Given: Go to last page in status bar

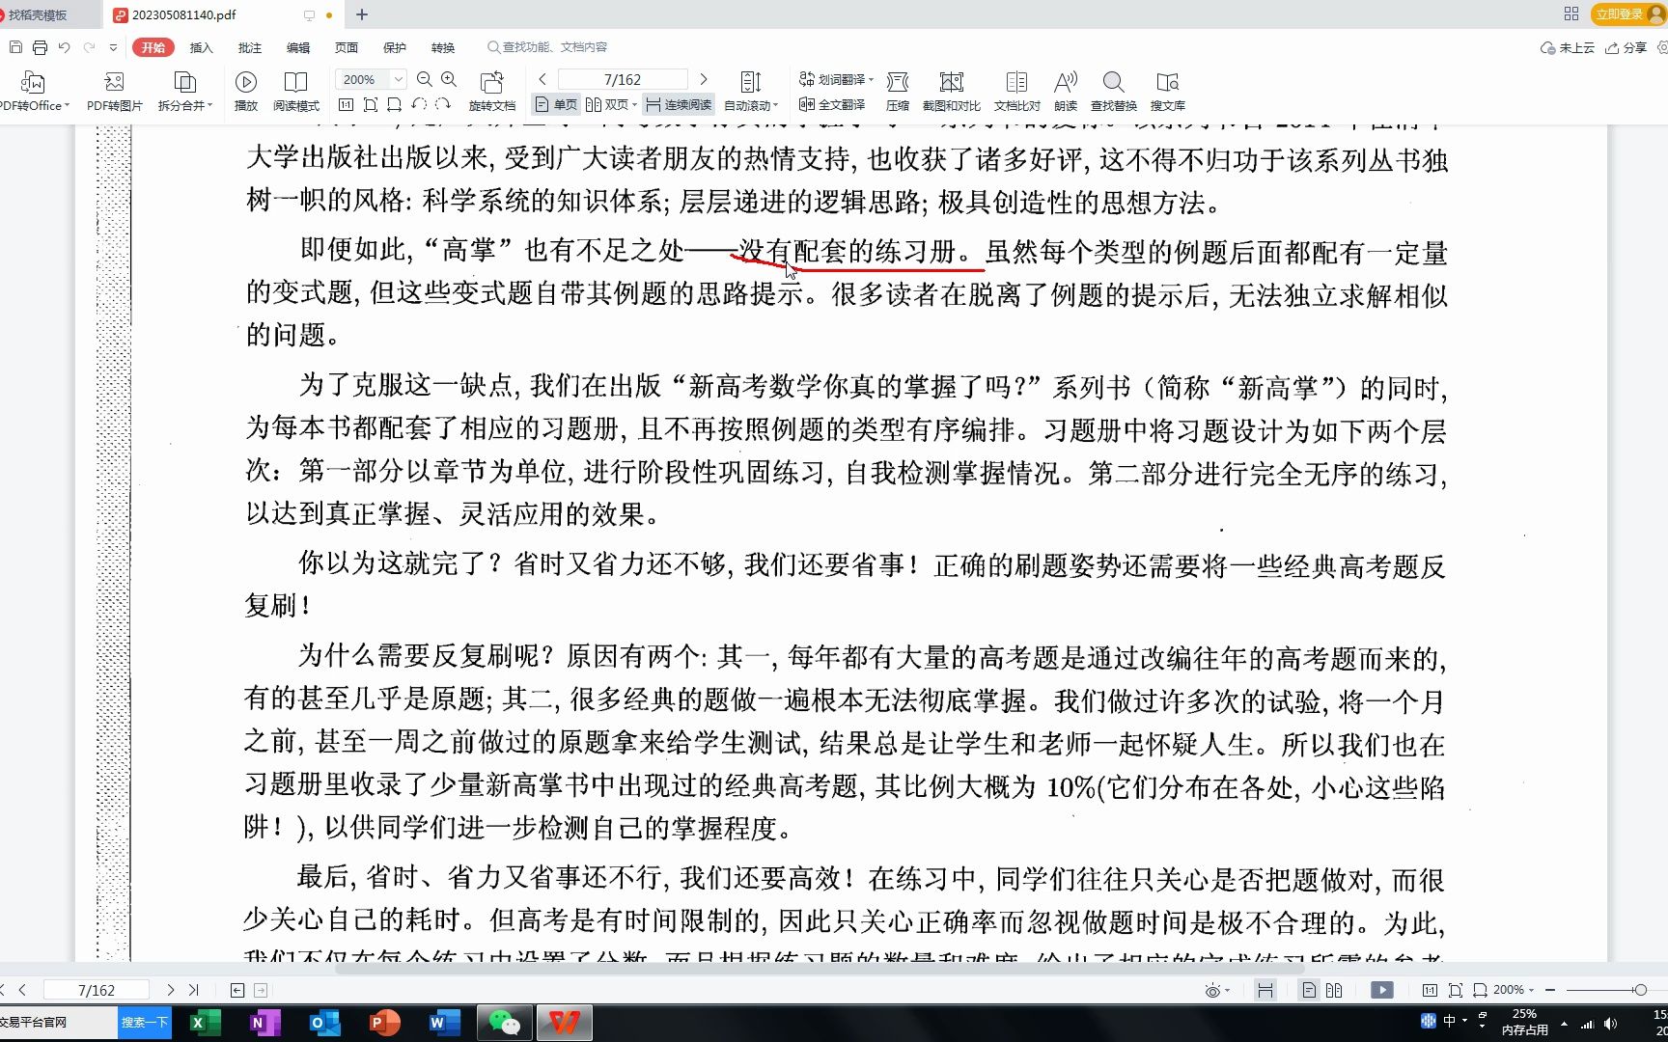Looking at the screenshot, I should tap(194, 990).
